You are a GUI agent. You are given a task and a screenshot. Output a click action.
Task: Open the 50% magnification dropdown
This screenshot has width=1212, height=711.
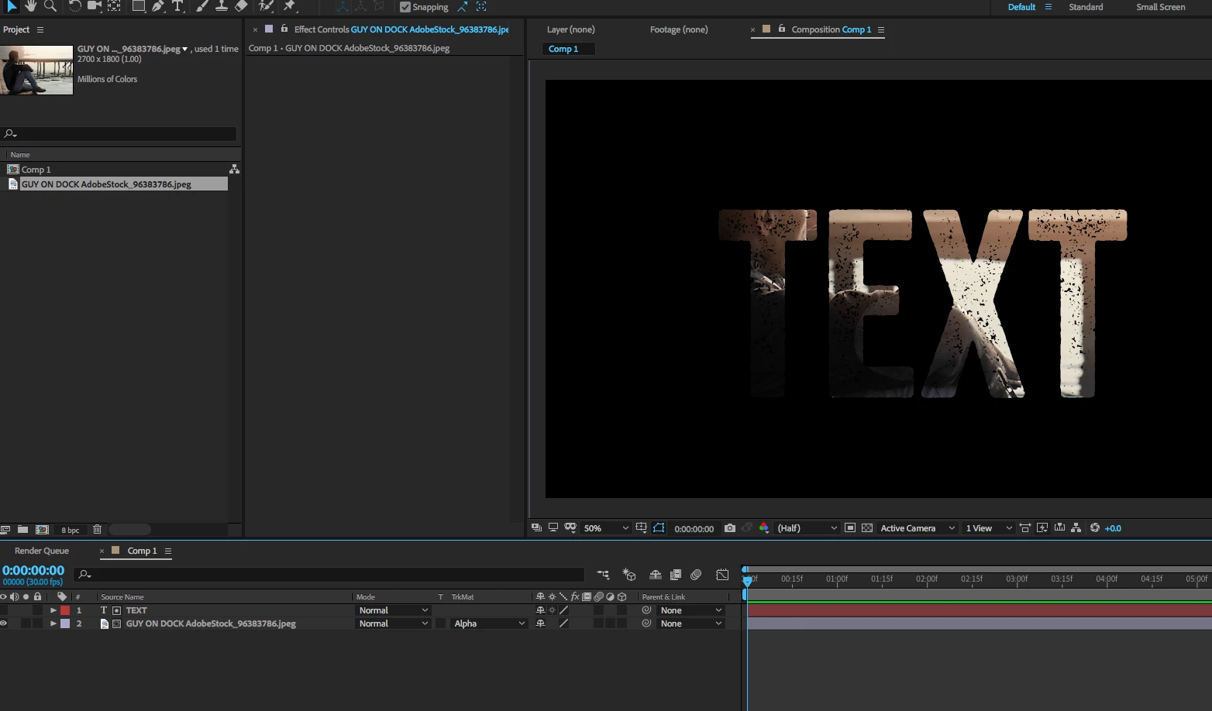[606, 528]
